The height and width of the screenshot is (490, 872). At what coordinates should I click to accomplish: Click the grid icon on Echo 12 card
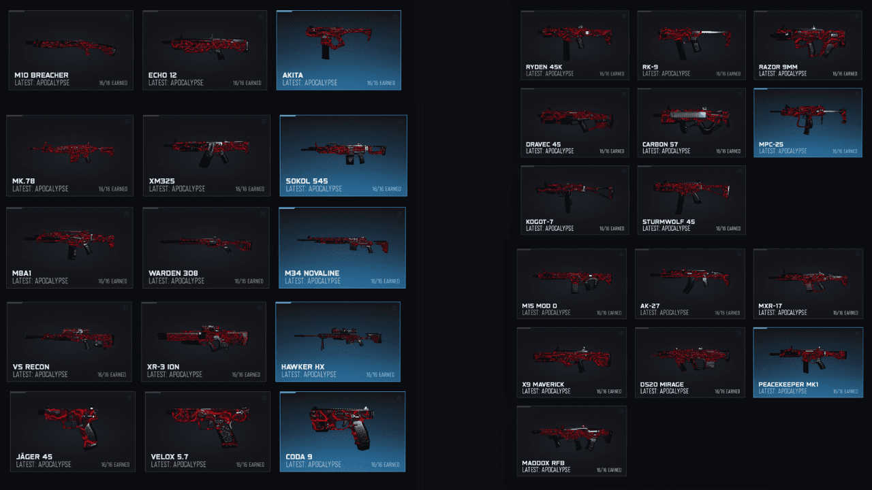tap(260, 16)
